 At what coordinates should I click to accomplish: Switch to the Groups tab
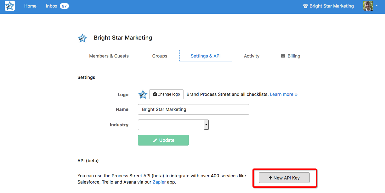pyautogui.click(x=160, y=56)
